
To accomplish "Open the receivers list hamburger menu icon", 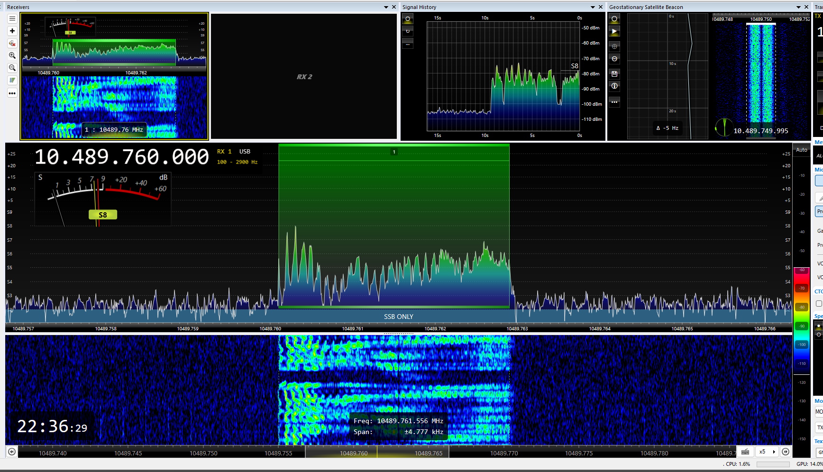I will [x=12, y=18].
